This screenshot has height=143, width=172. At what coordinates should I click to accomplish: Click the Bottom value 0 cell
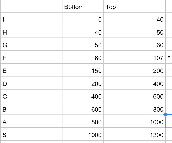click(x=83, y=19)
